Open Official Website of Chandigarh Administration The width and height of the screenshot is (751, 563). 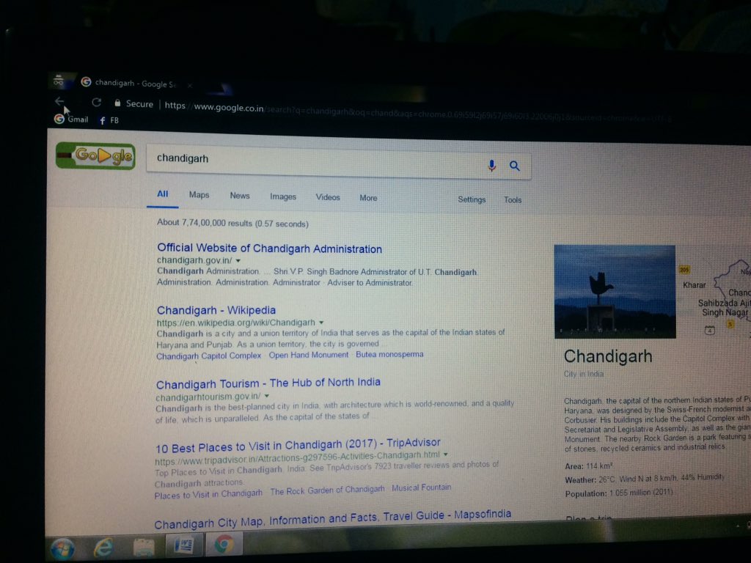point(269,249)
